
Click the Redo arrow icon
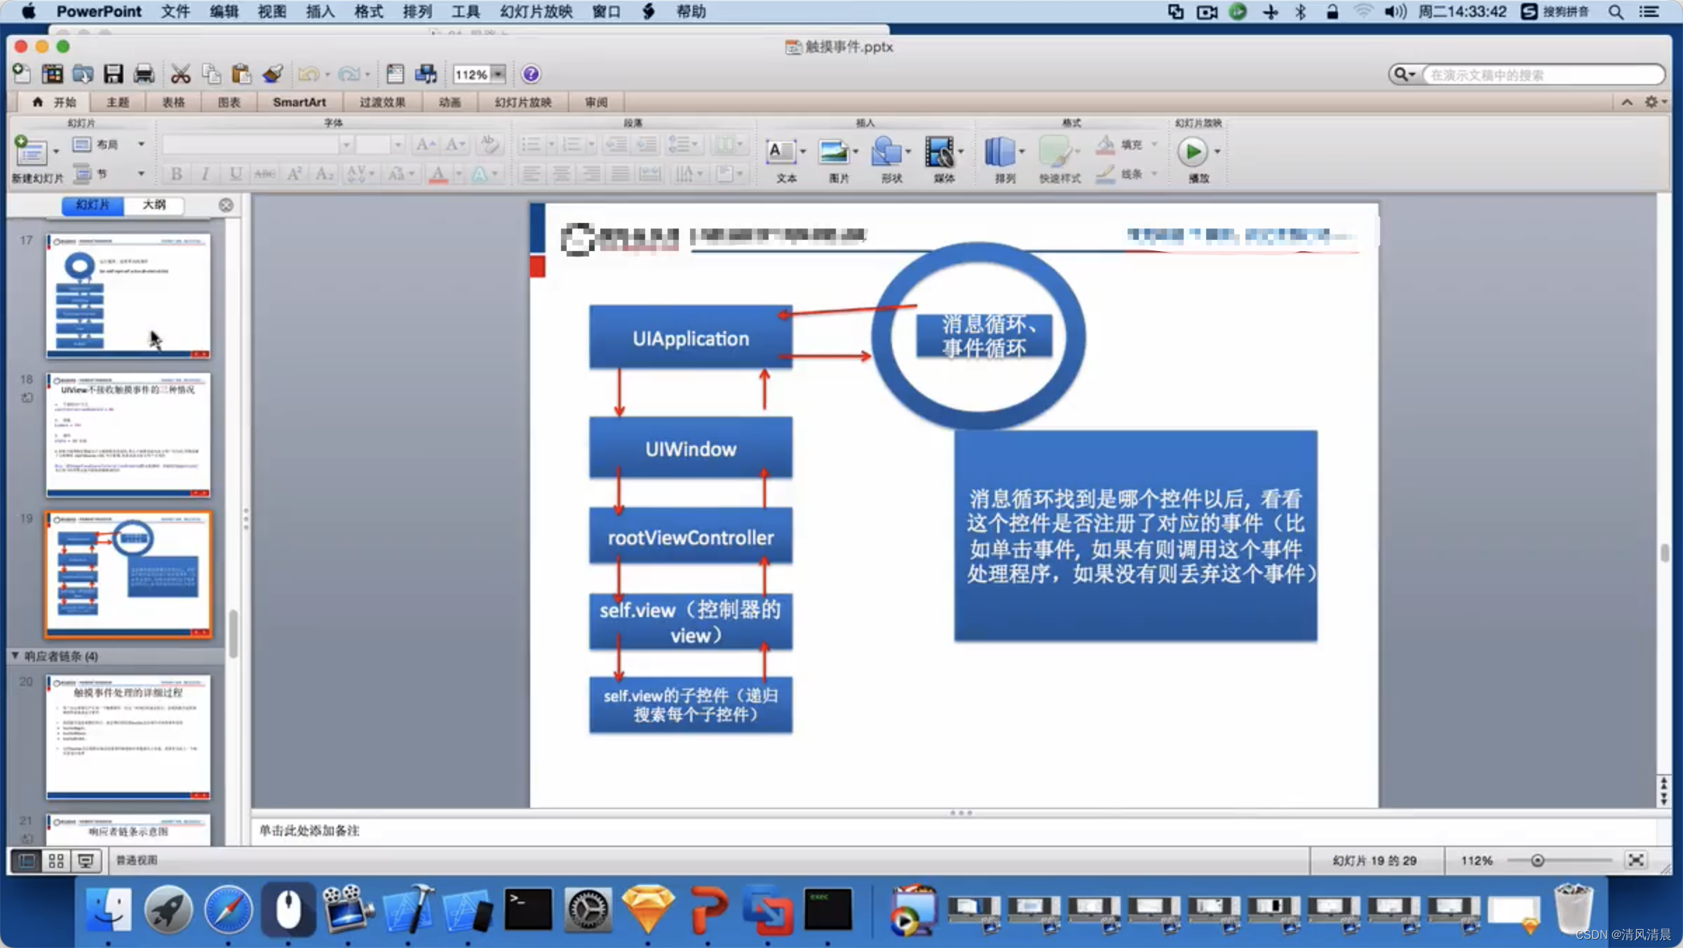[349, 74]
